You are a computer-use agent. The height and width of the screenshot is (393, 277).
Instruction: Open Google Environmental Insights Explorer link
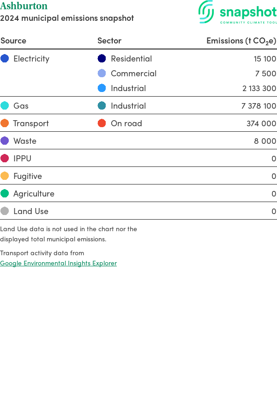point(58,263)
